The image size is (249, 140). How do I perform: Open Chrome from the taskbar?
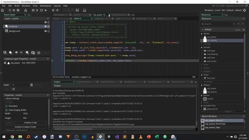click(12, 136)
